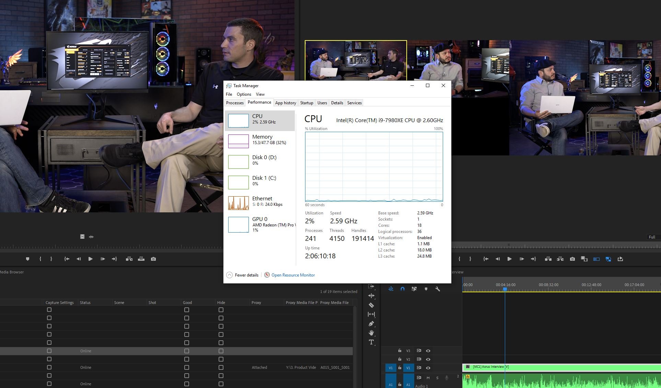Toggle insert sequences as nests icon
661x388 pixels.
pos(391,289)
